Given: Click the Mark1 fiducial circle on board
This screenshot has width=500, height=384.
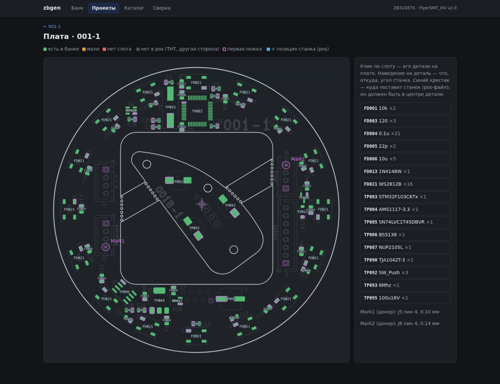Looking at the screenshot, I should coord(105,247).
